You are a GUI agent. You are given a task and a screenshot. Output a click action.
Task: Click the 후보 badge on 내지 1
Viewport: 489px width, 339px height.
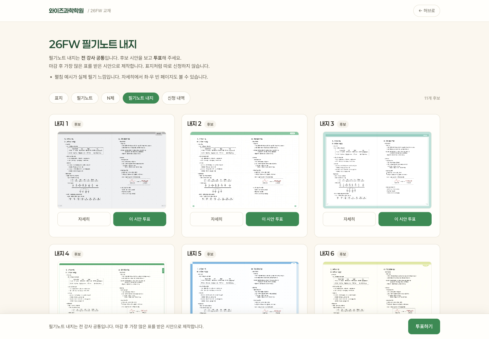(x=77, y=124)
